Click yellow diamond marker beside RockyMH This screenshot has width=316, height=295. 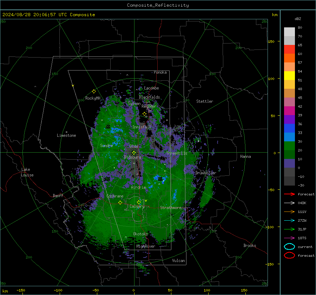[x=94, y=92]
